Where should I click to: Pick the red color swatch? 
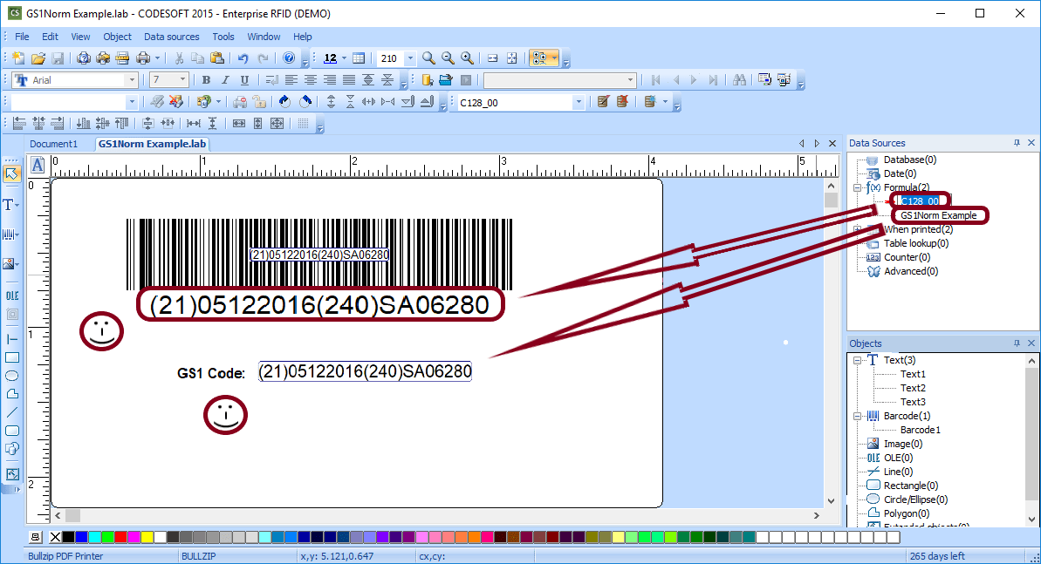point(120,538)
